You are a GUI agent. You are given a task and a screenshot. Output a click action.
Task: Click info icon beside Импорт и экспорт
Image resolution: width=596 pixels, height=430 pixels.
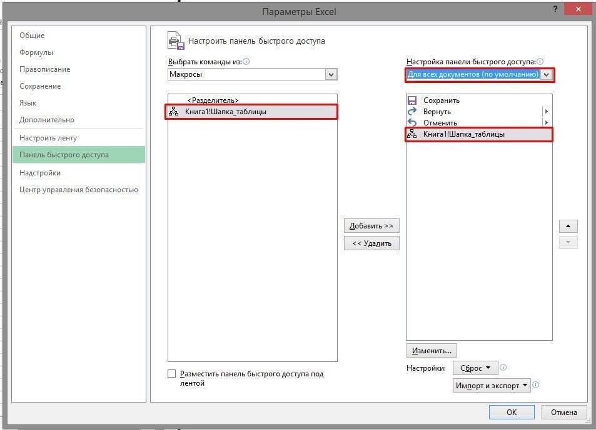[x=536, y=385]
